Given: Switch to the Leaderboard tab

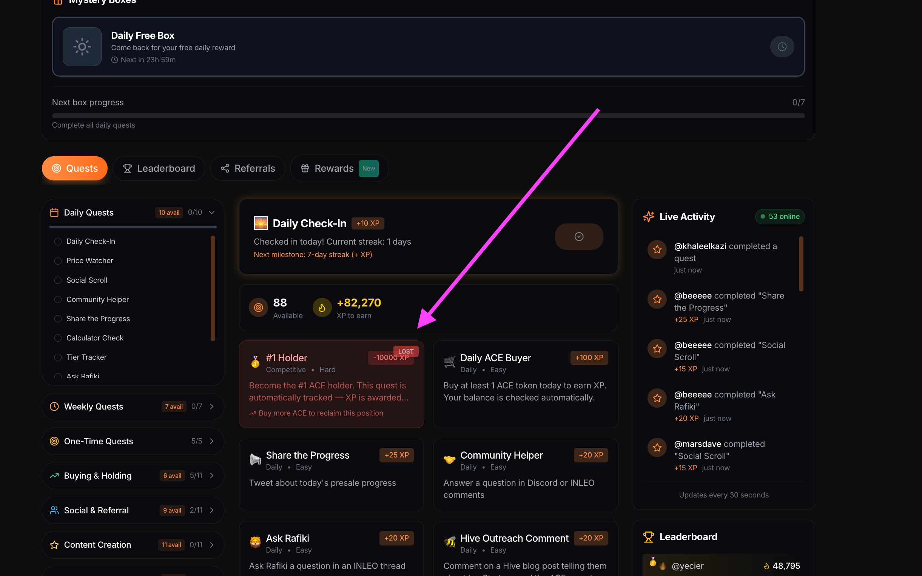Looking at the screenshot, I should coord(159,168).
